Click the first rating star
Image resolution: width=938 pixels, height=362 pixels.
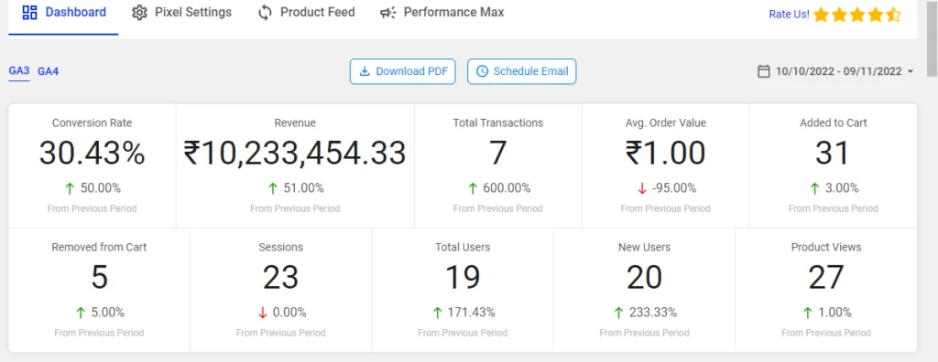point(821,15)
